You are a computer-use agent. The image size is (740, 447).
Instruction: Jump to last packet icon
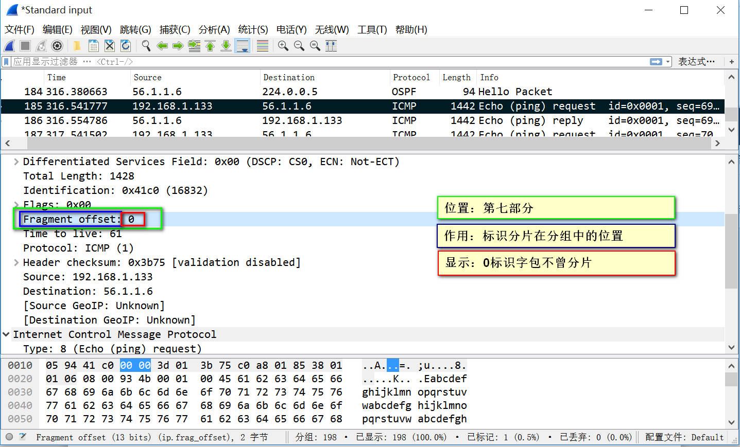(x=226, y=46)
